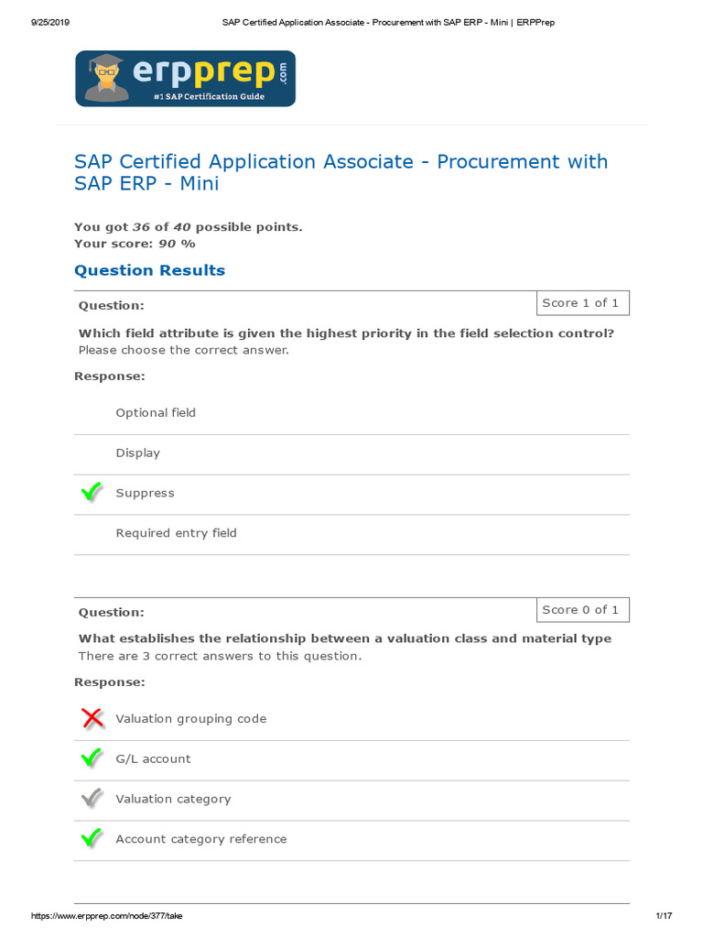Toggle the Valuation grouping code answer
This screenshot has height=938, width=703.
(x=190, y=719)
